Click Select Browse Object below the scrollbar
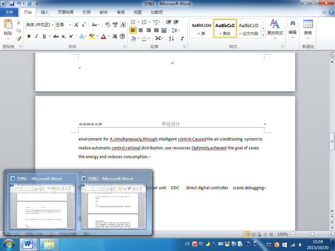 point(332,222)
